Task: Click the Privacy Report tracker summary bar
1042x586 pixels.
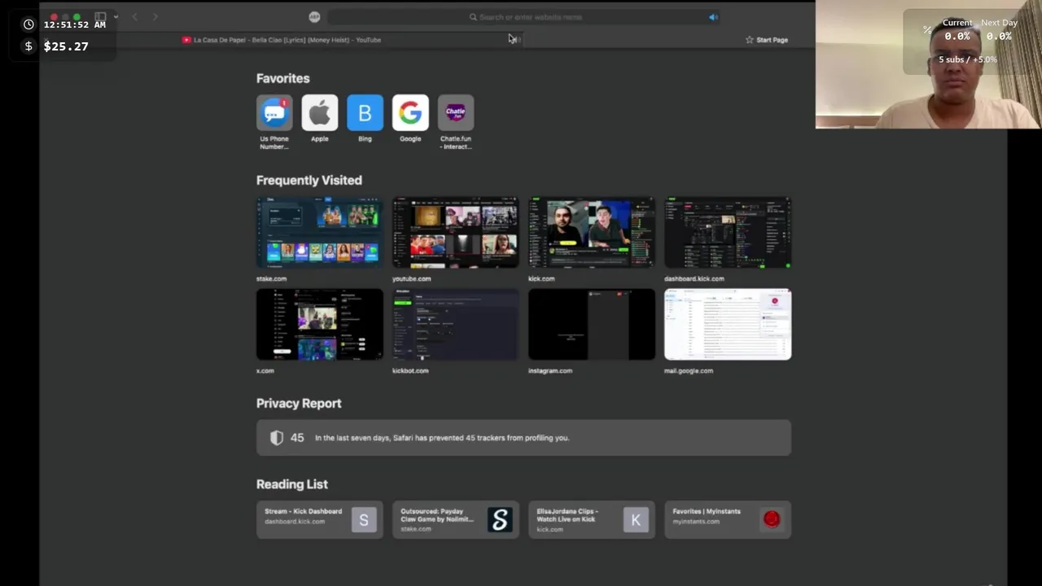Action: 523,438
